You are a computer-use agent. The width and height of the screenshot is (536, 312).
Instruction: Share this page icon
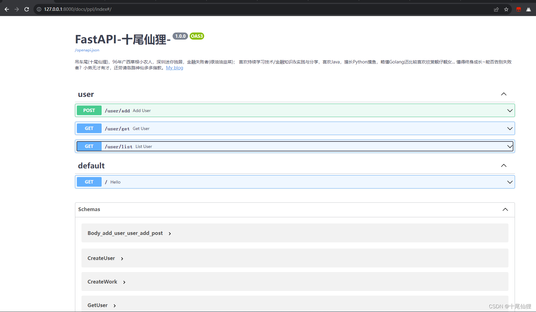click(496, 9)
